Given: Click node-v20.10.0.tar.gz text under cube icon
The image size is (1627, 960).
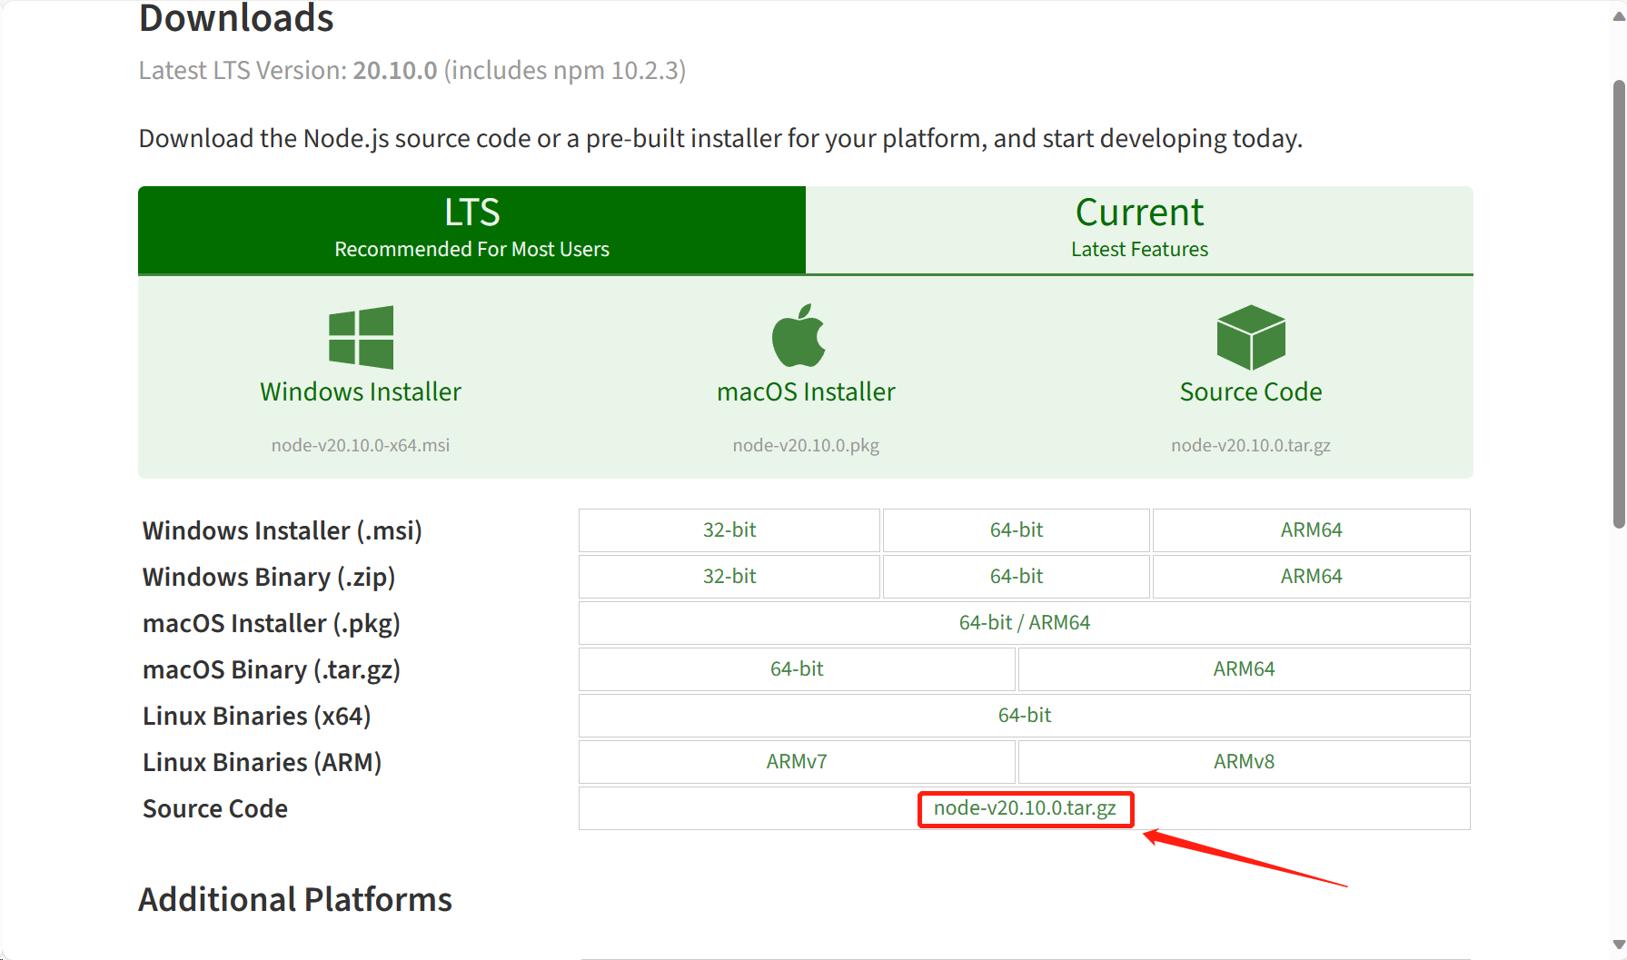Looking at the screenshot, I should (1251, 446).
